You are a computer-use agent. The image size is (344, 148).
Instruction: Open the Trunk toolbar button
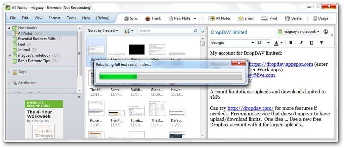click(153, 18)
